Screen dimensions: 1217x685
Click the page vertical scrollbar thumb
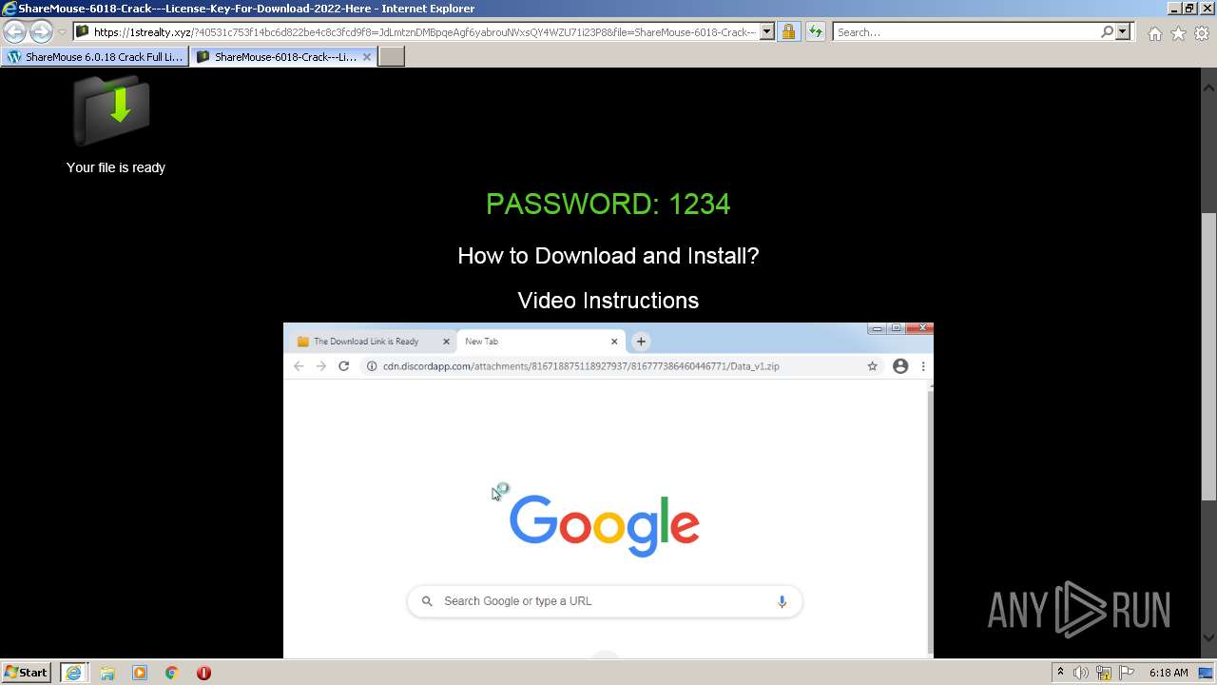[x=1208, y=357]
